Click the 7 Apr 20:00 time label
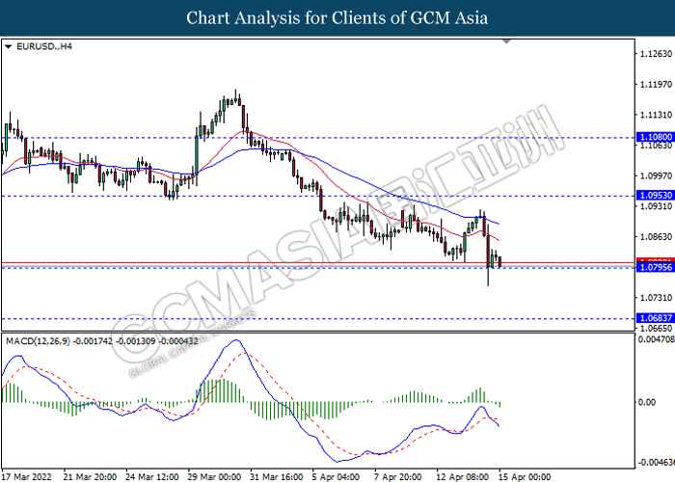This screenshot has height=482, width=675. 398,477
